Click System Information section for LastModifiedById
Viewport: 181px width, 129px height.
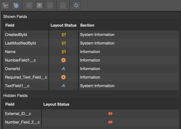[97, 43]
